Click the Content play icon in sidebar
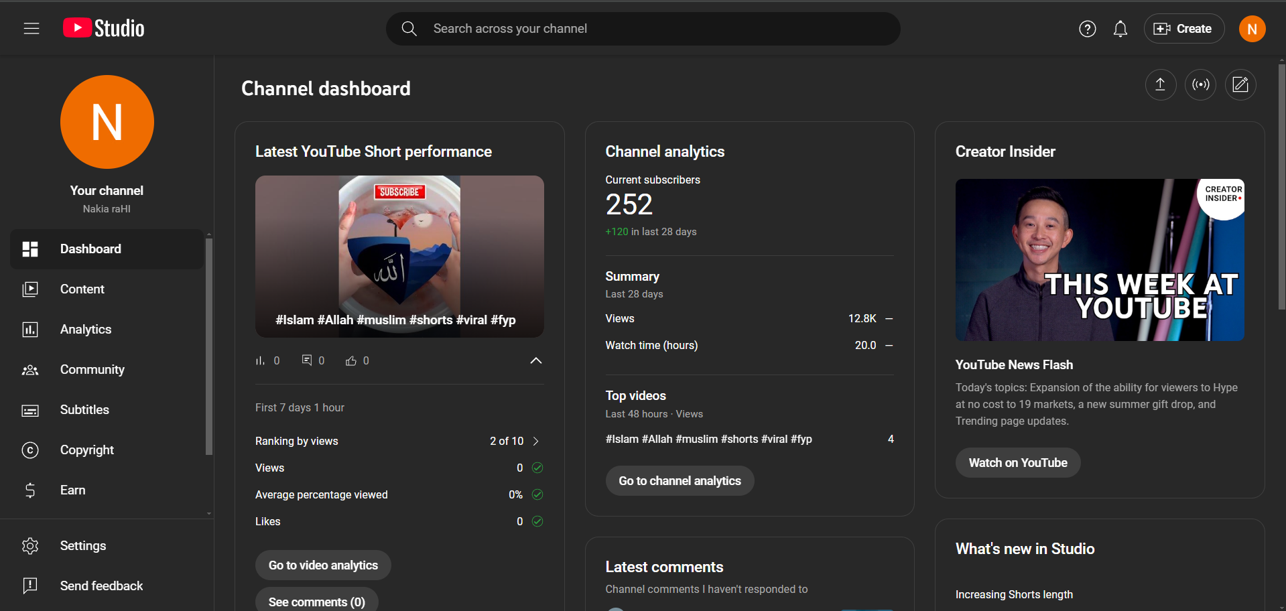 (x=30, y=289)
